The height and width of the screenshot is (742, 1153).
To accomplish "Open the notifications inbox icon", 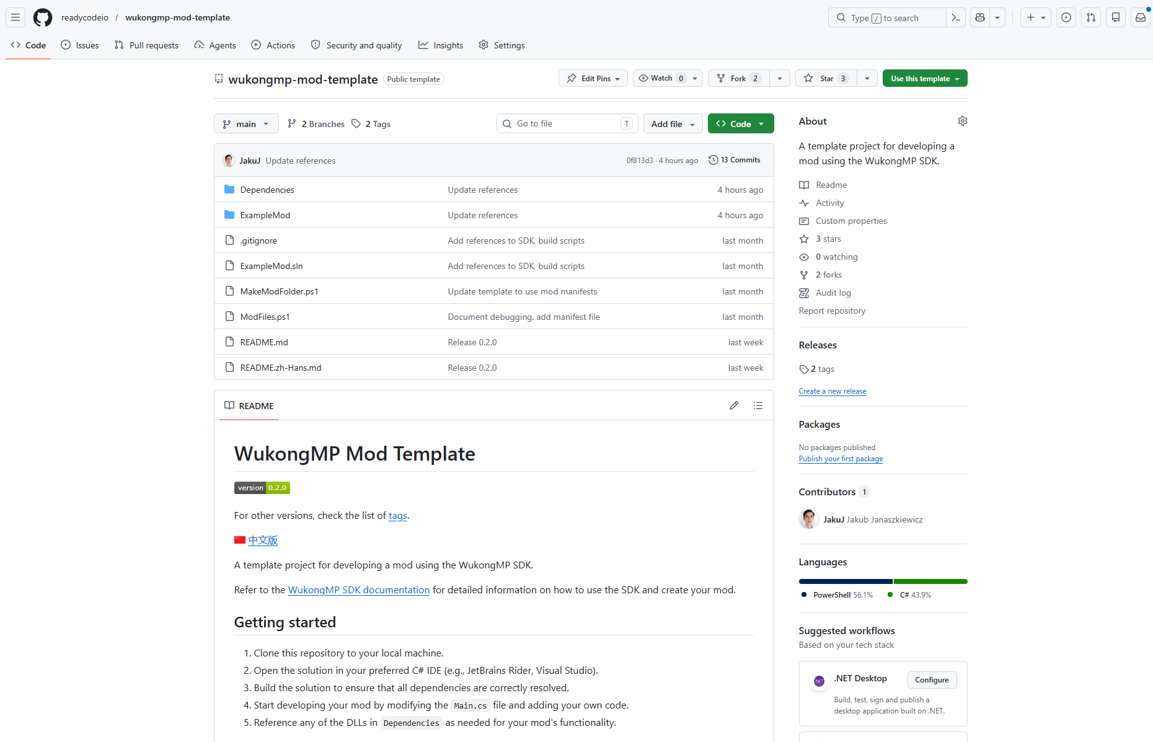I will coord(1141,17).
